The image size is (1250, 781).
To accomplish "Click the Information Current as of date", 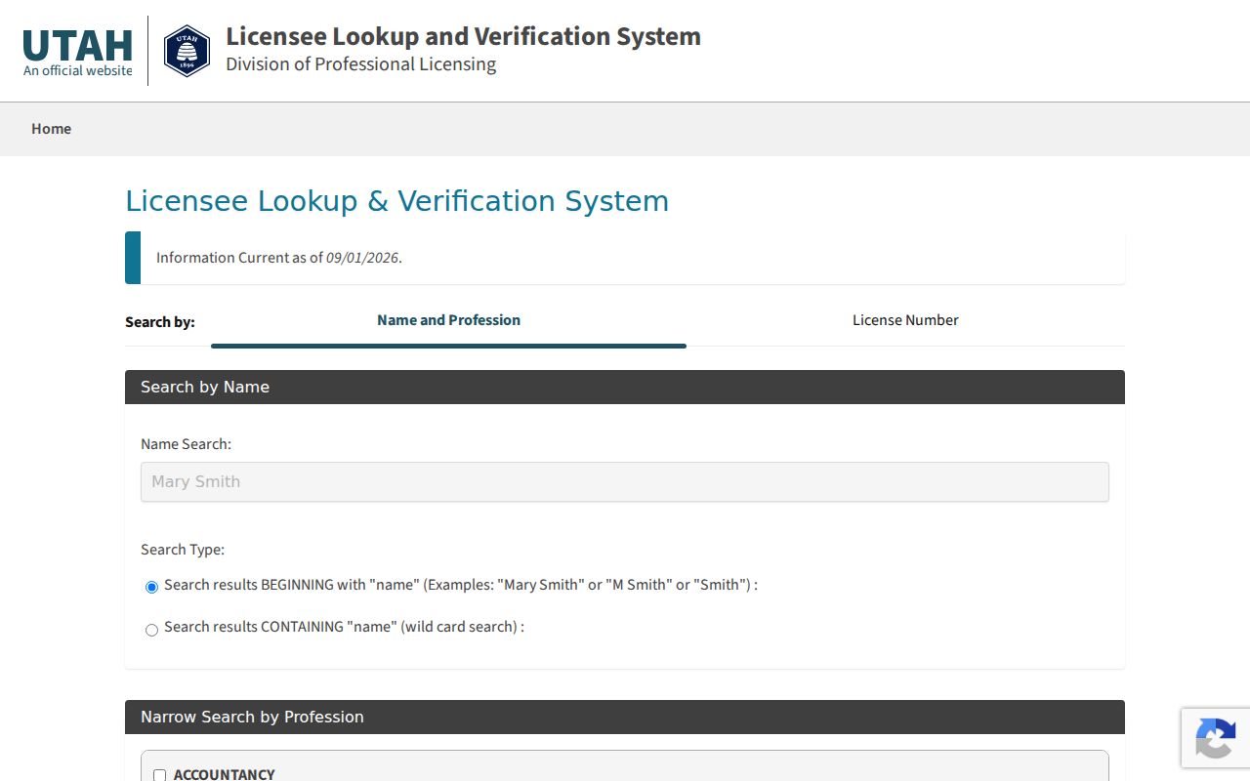I will coord(362,258).
